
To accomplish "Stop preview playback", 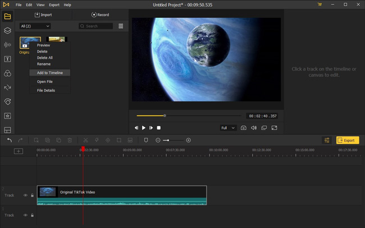I will [159, 128].
